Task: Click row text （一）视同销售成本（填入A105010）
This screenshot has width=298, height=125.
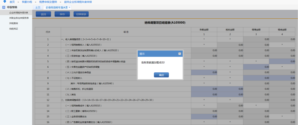Action: (x=83, y=106)
